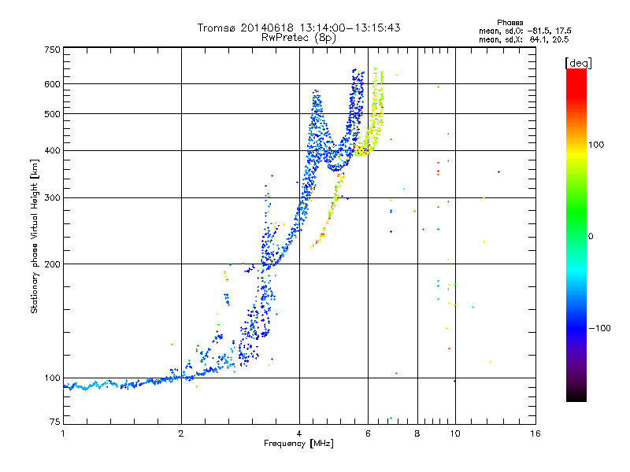Click the colorbar tick label '100'

pos(596,145)
